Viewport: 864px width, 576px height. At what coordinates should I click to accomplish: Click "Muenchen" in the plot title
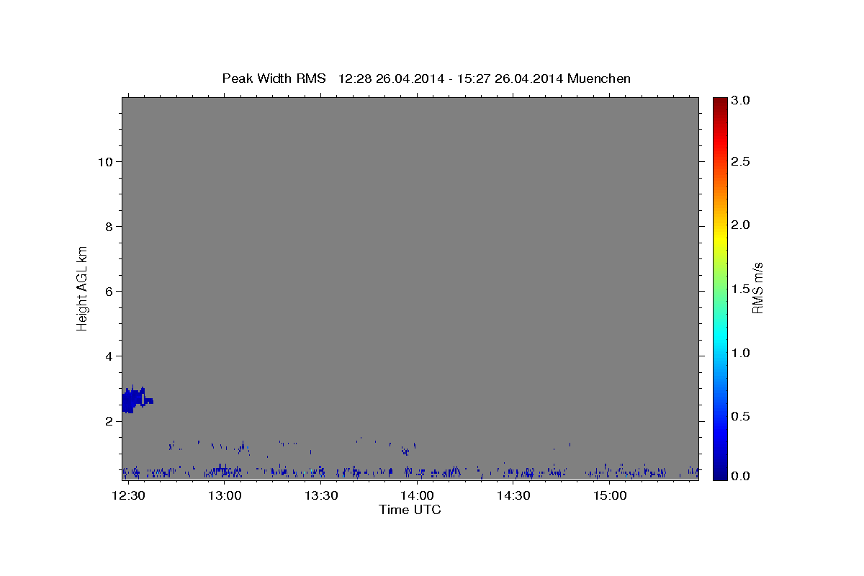[x=599, y=78]
